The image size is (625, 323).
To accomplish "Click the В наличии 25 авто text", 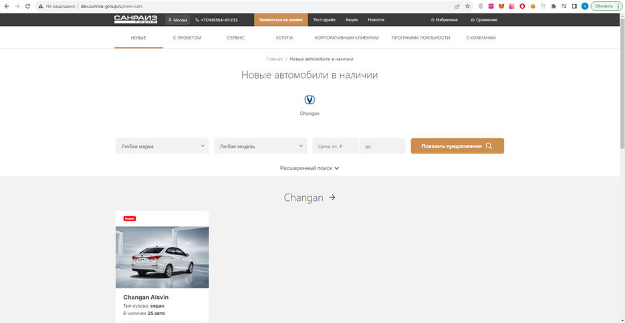I will [x=144, y=314].
